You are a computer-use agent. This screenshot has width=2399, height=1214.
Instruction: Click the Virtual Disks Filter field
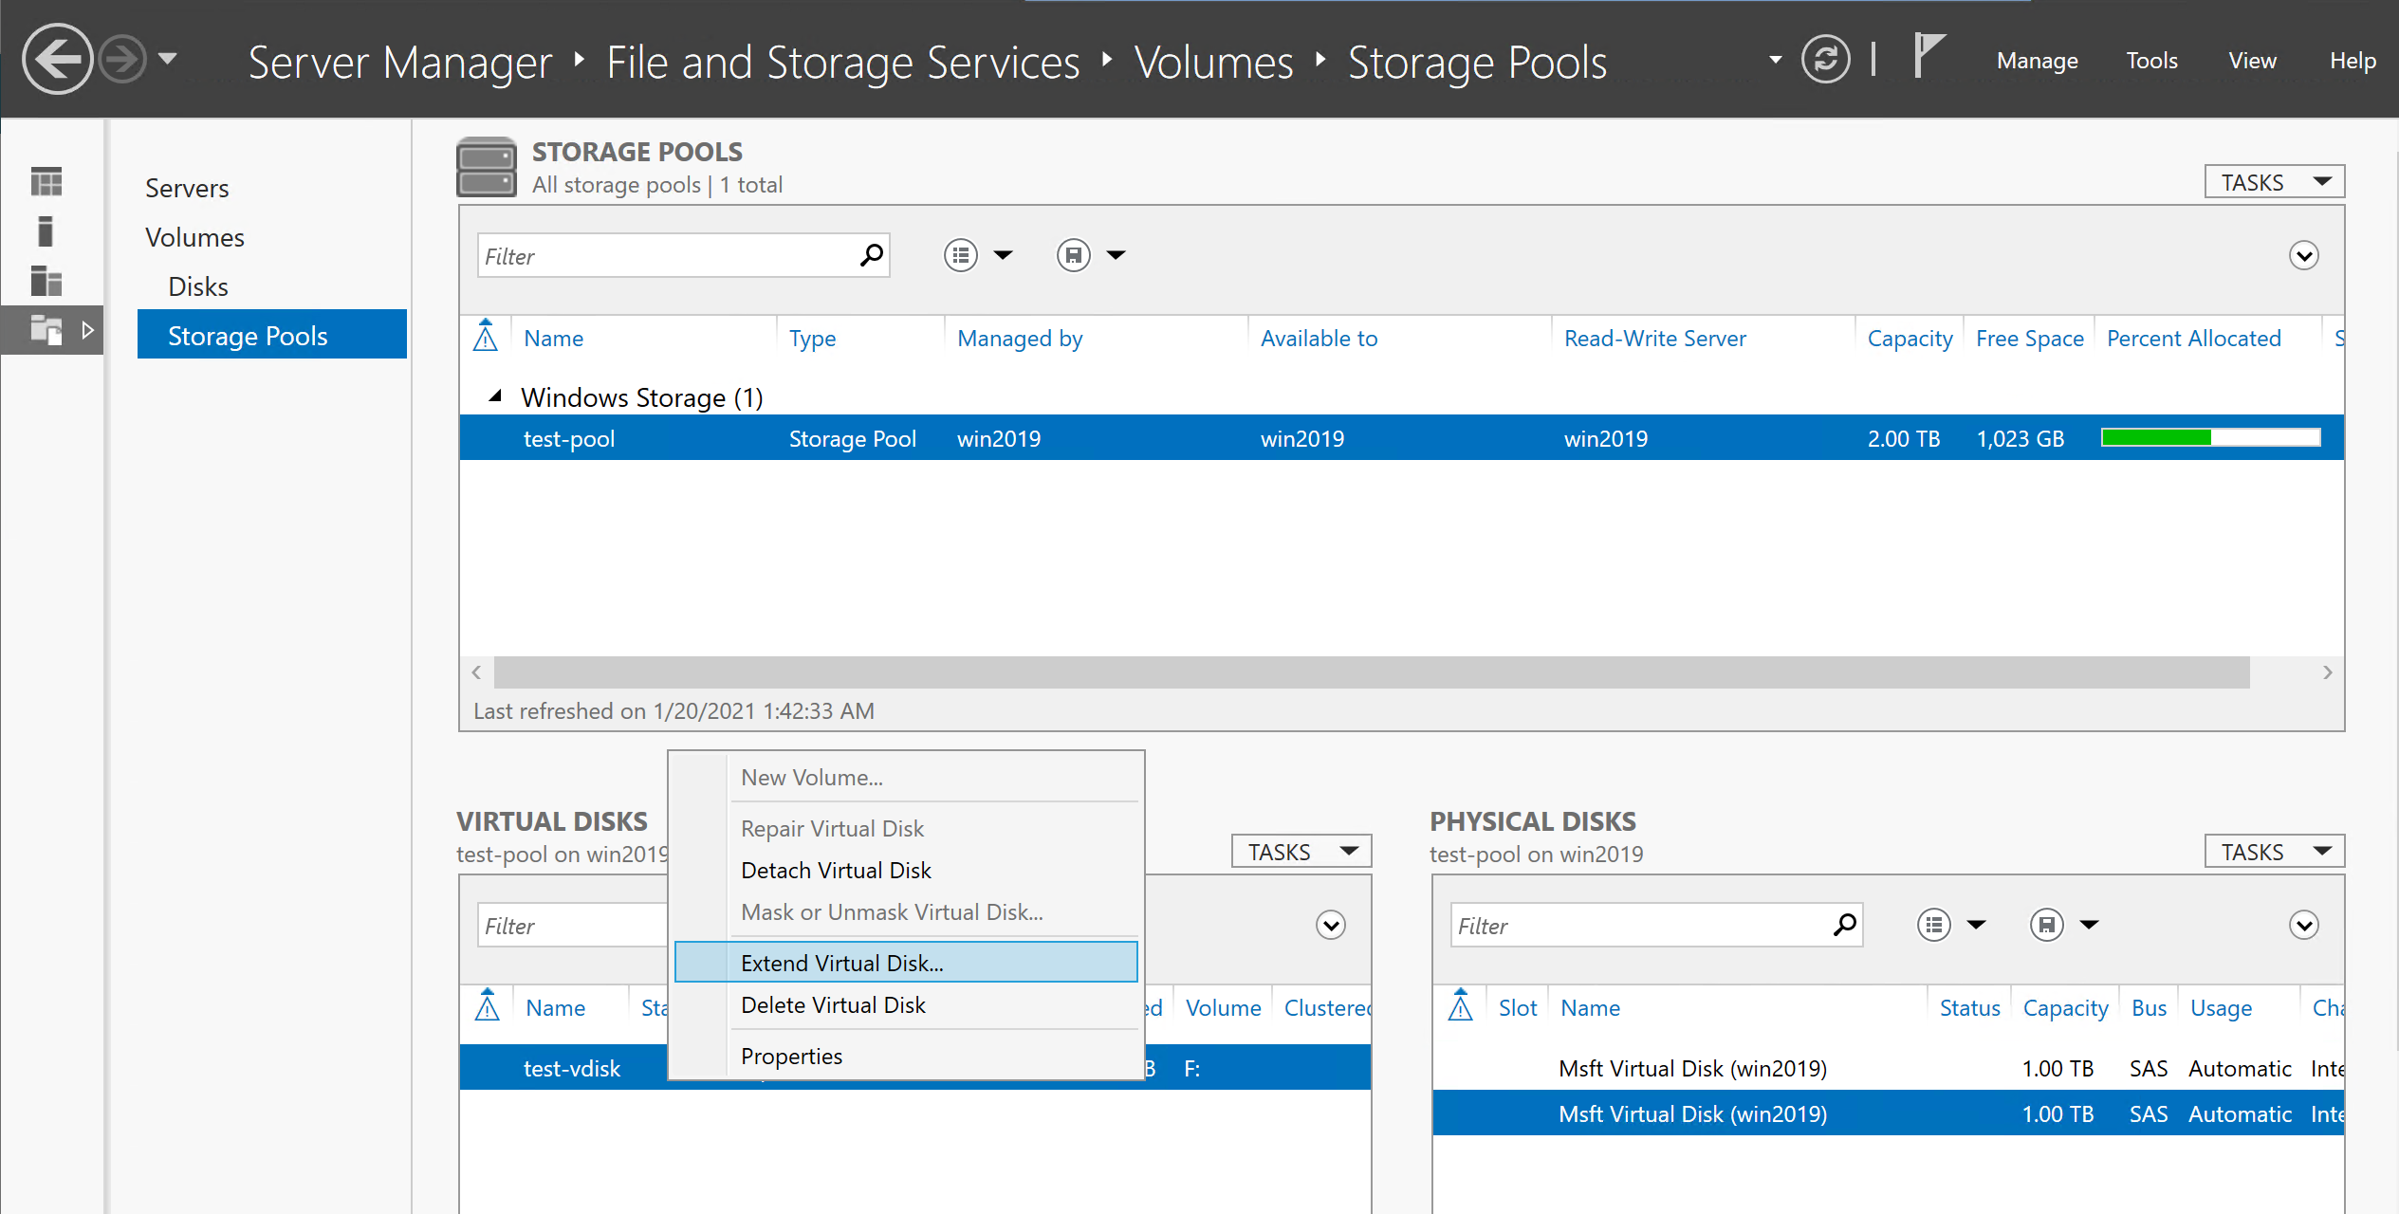pyautogui.click(x=573, y=926)
